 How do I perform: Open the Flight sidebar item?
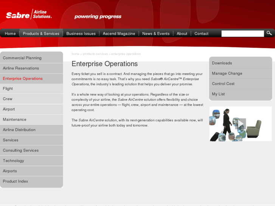tap(31, 88)
